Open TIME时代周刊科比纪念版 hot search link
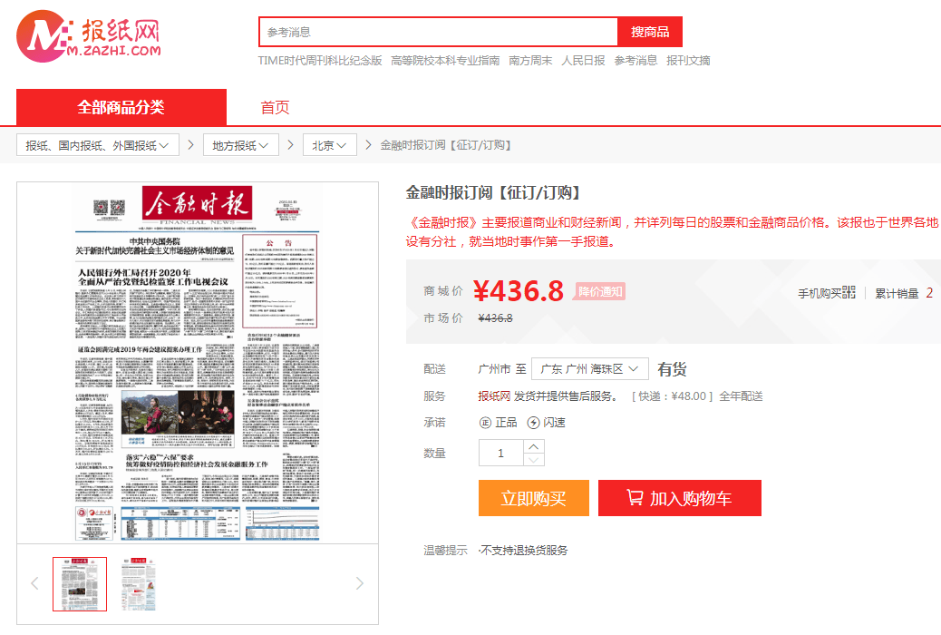941x635 pixels. click(x=320, y=61)
